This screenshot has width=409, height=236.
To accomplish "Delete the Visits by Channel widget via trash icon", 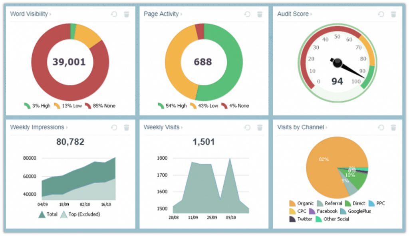I will coord(393,127).
